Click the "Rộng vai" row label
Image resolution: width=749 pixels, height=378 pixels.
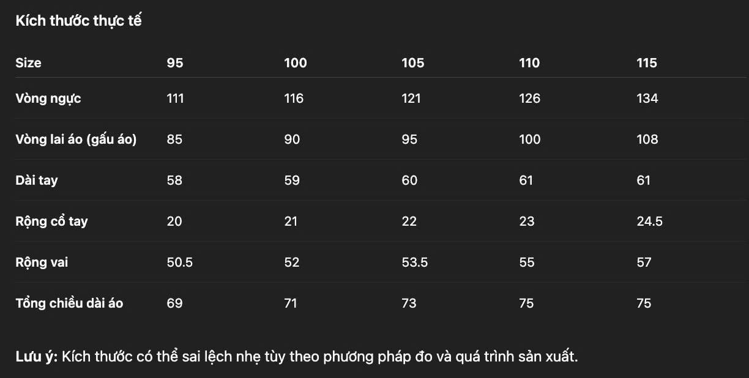[42, 262]
